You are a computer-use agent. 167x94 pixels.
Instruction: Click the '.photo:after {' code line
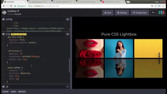(15, 68)
